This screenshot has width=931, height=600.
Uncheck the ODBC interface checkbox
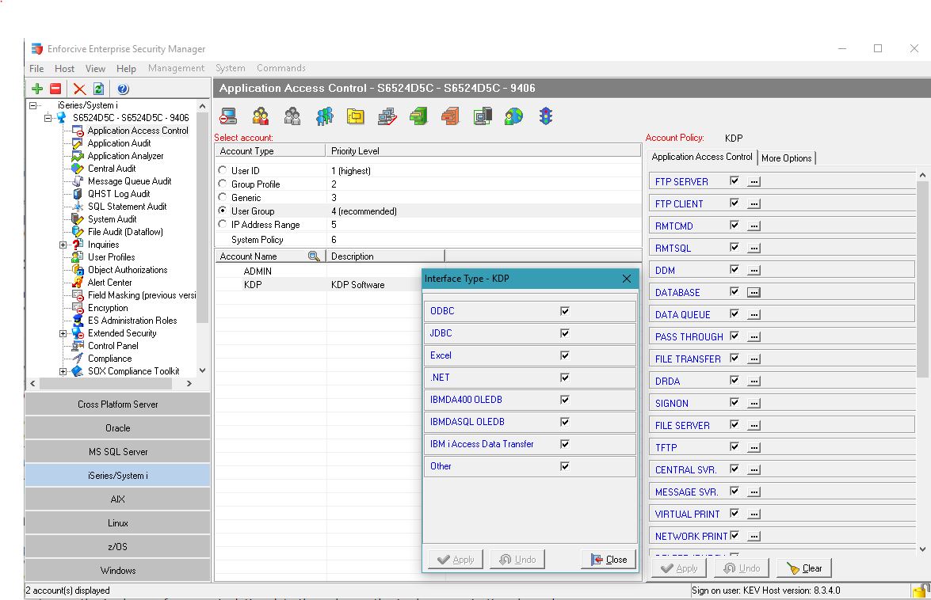pos(564,311)
